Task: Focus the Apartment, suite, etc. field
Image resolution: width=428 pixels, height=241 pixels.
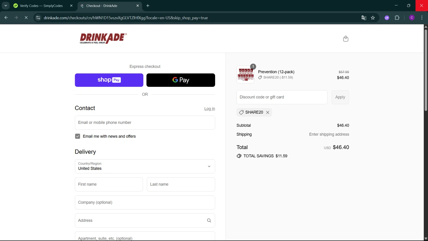Action: pos(145,236)
